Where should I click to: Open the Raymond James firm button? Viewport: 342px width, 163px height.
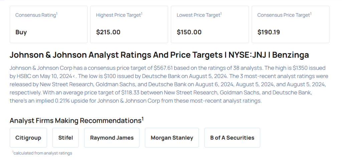point(112,138)
